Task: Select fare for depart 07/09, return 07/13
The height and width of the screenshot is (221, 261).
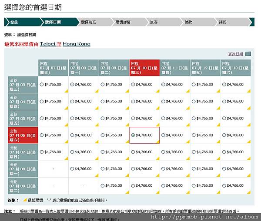Action: (224, 186)
